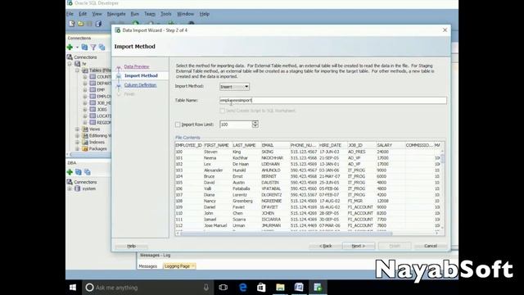The width and height of the screenshot is (524, 295).
Task: Open Task View on the taskbar
Action: 224,288
